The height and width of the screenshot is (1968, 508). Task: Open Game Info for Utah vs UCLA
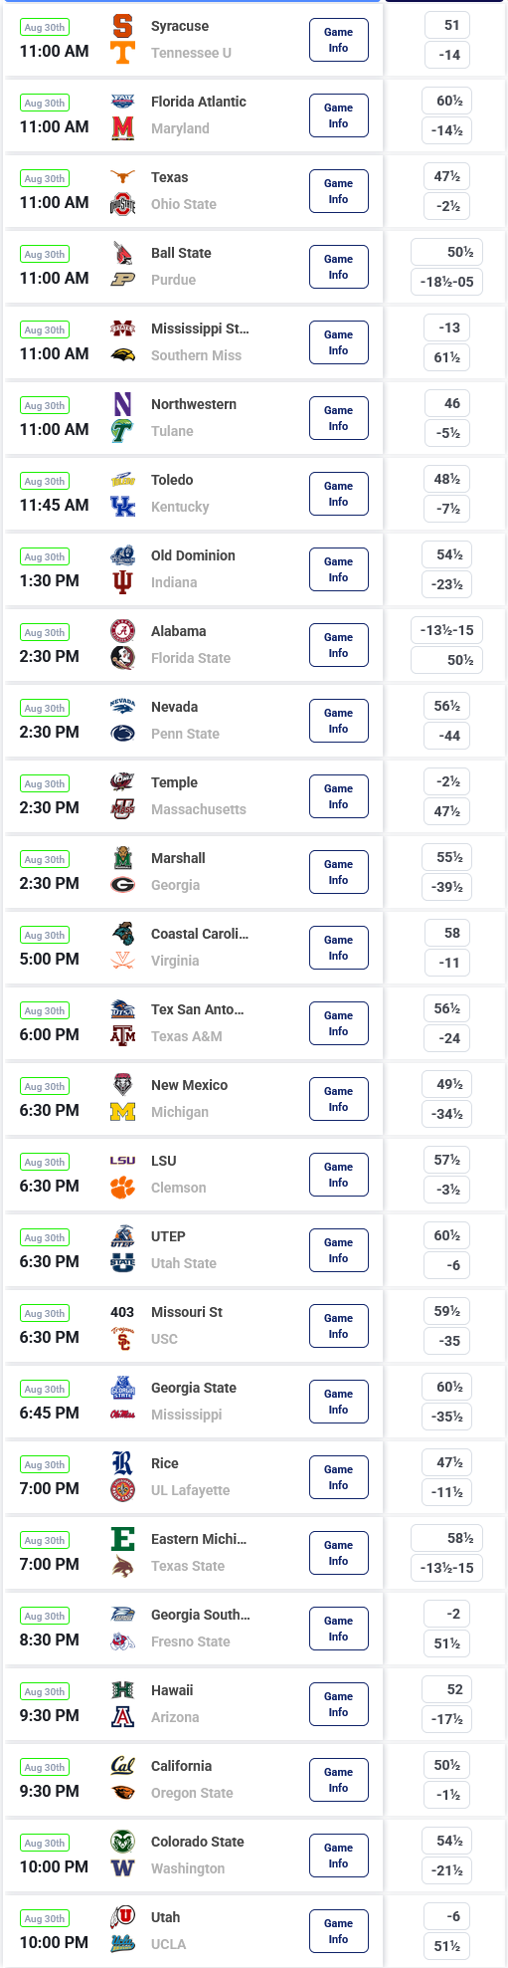(x=338, y=1931)
